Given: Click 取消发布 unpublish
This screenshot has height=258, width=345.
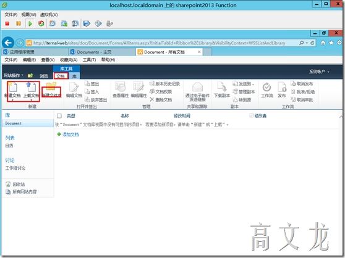Looking at the screenshot, I should coord(302,84).
